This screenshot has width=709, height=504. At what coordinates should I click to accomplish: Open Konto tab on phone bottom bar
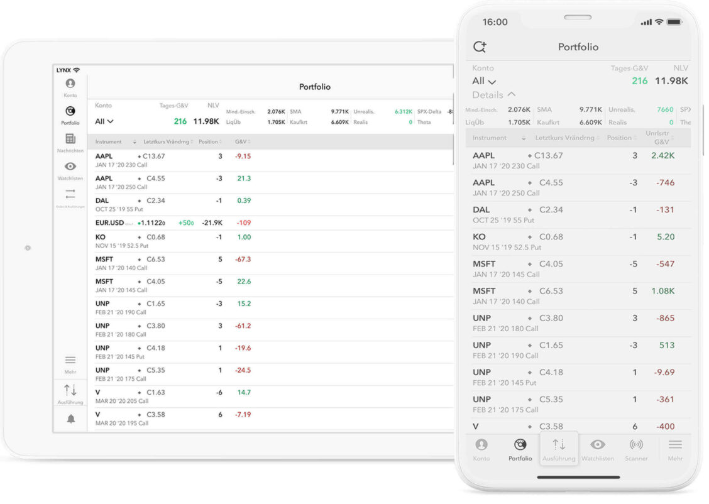pos(481,450)
